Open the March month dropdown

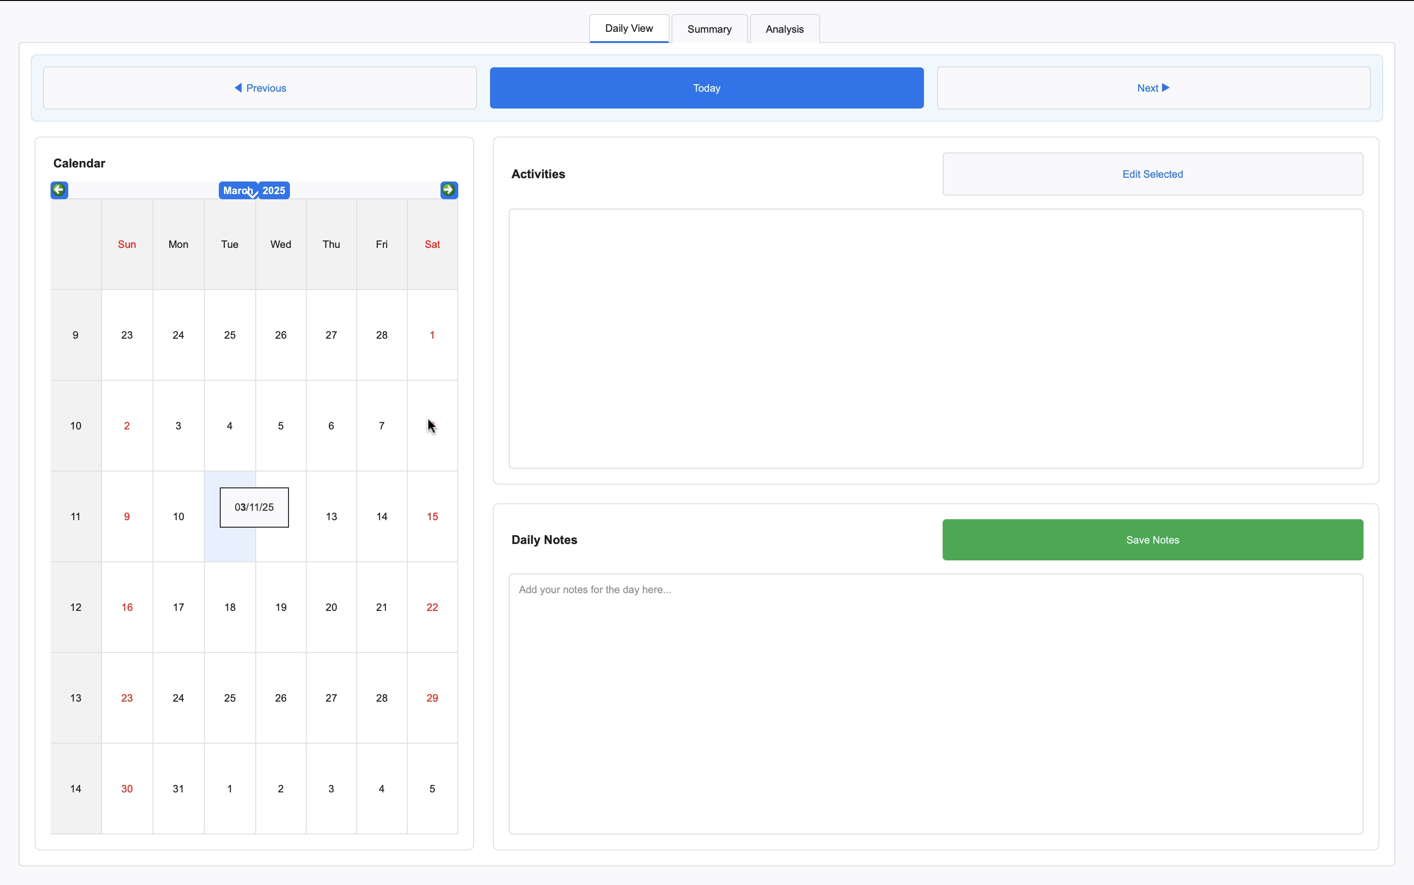238,191
